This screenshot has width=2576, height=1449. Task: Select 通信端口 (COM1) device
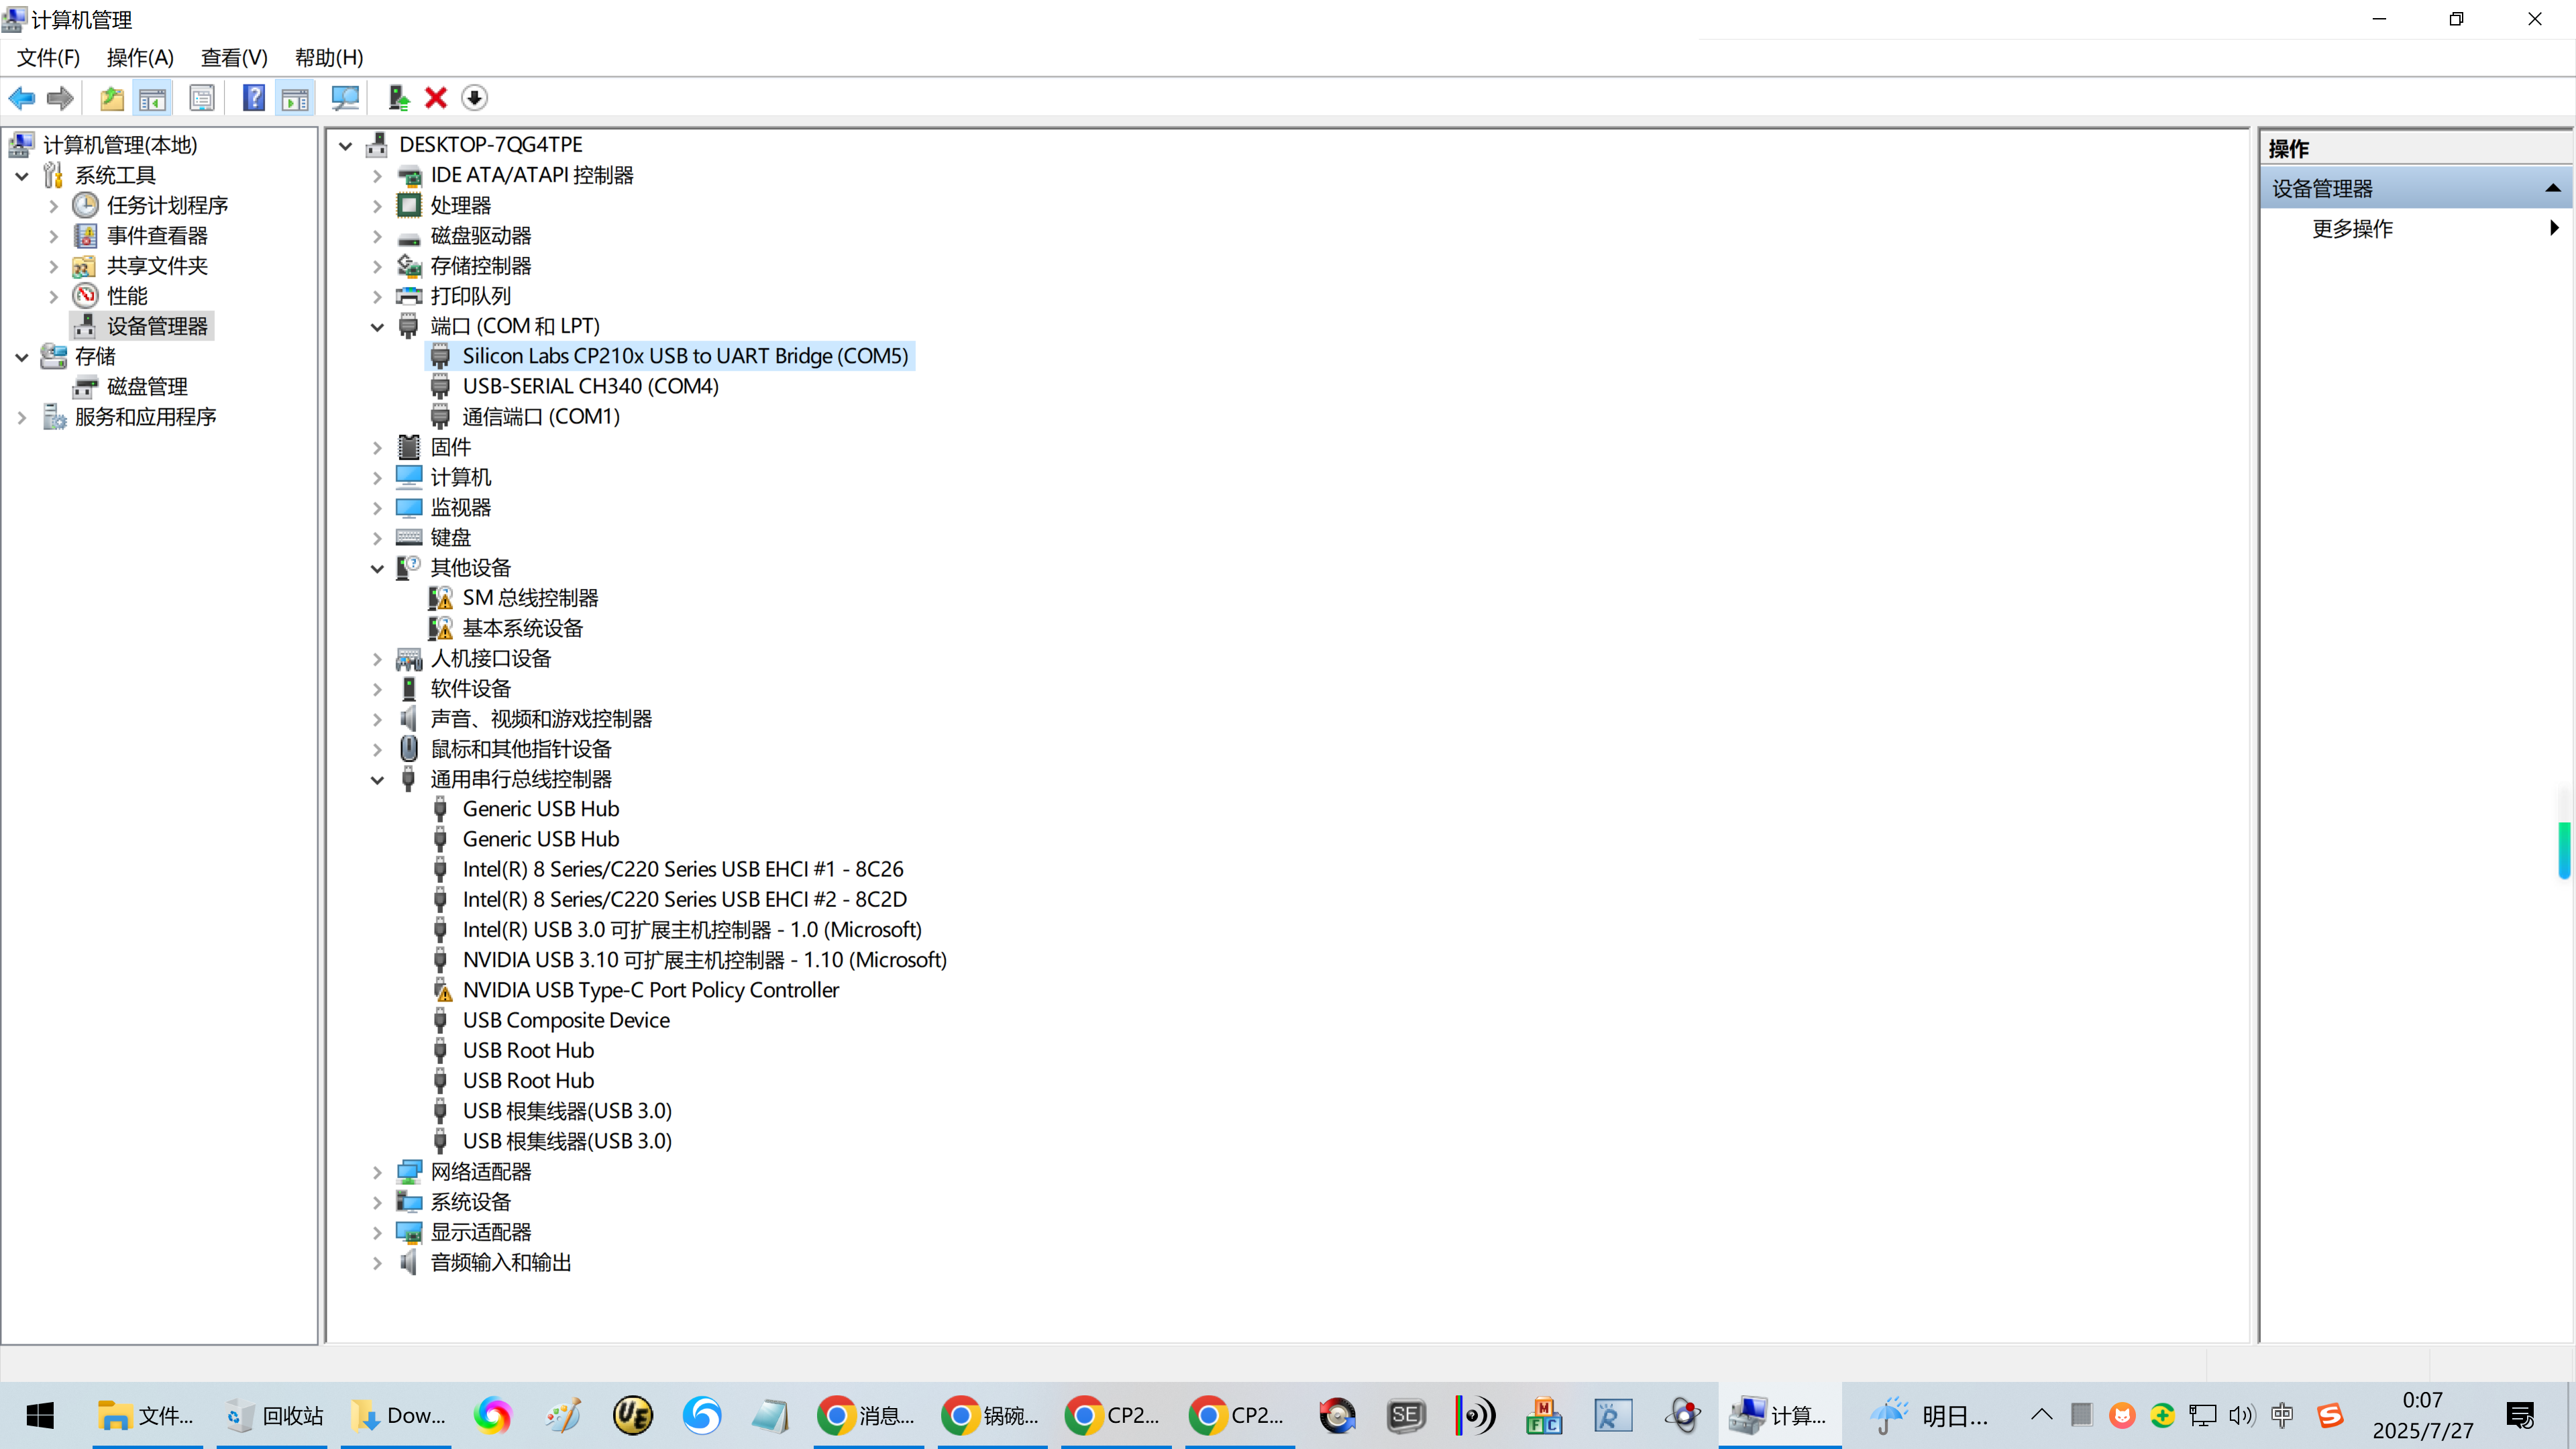[541, 416]
